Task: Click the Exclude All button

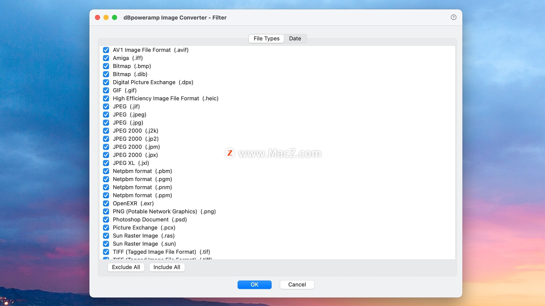Action: pyautogui.click(x=126, y=267)
